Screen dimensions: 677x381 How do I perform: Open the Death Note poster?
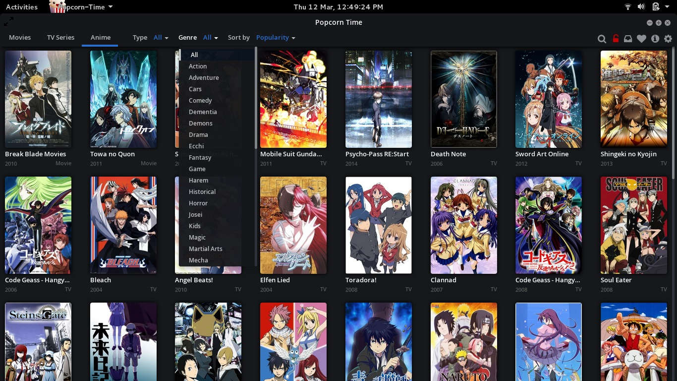pyautogui.click(x=464, y=99)
